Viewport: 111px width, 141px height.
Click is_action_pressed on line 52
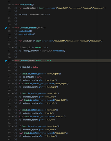click(x=37, y=110)
